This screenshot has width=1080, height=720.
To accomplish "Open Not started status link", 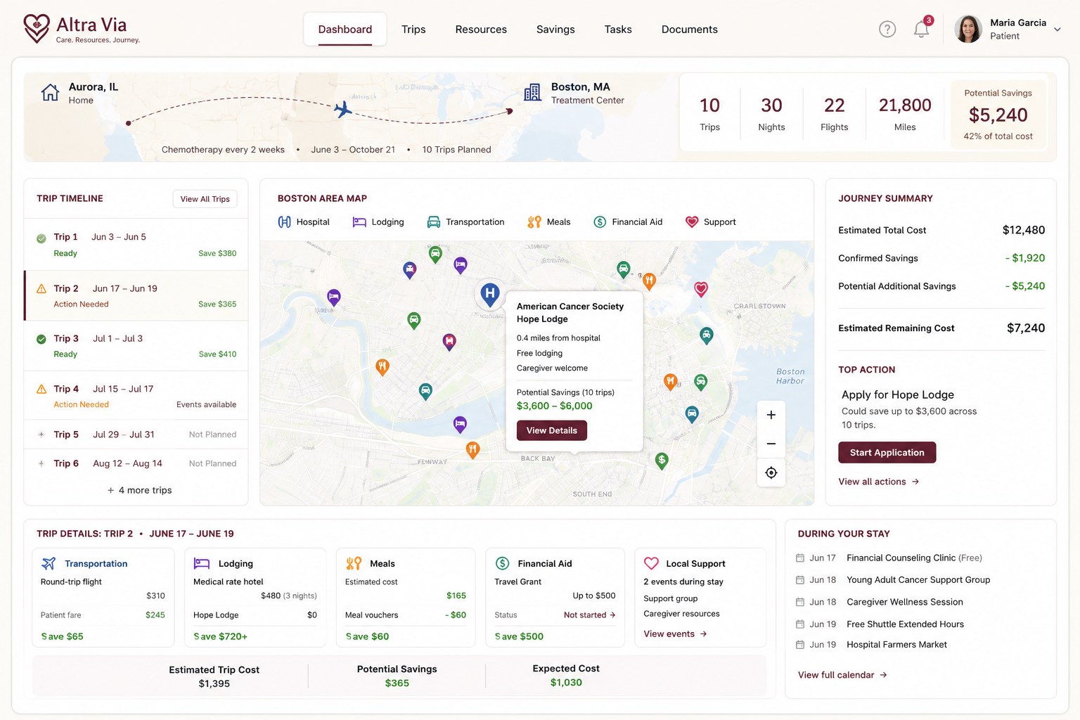I will tap(589, 615).
